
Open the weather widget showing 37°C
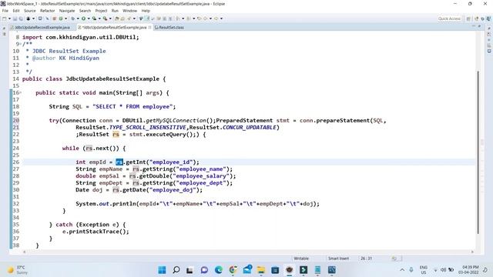[17, 270]
